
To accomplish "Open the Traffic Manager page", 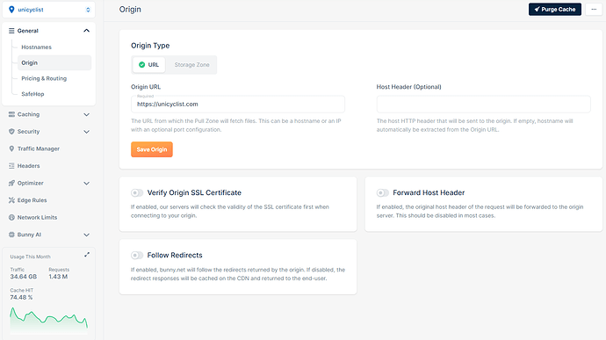I will [x=39, y=148].
